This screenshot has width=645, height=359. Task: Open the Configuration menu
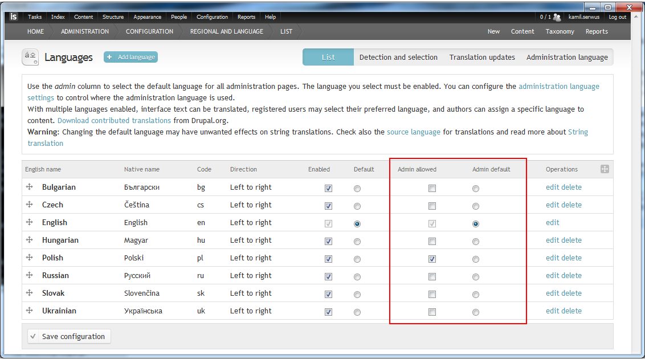(213, 17)
